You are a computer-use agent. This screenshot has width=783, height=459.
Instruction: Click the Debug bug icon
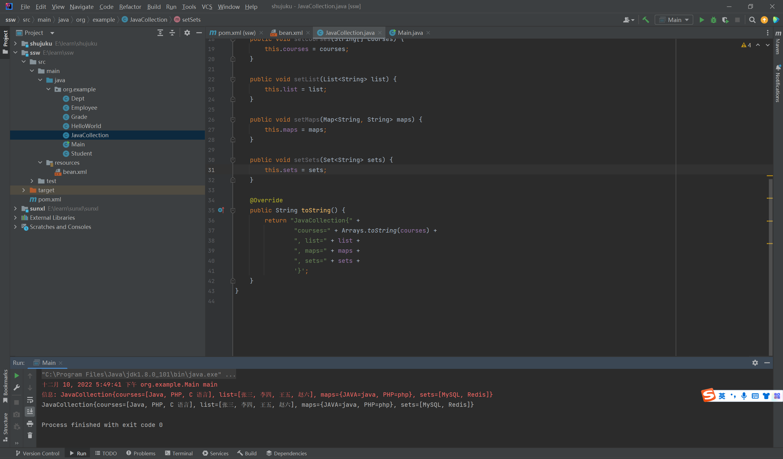(713, 20)
